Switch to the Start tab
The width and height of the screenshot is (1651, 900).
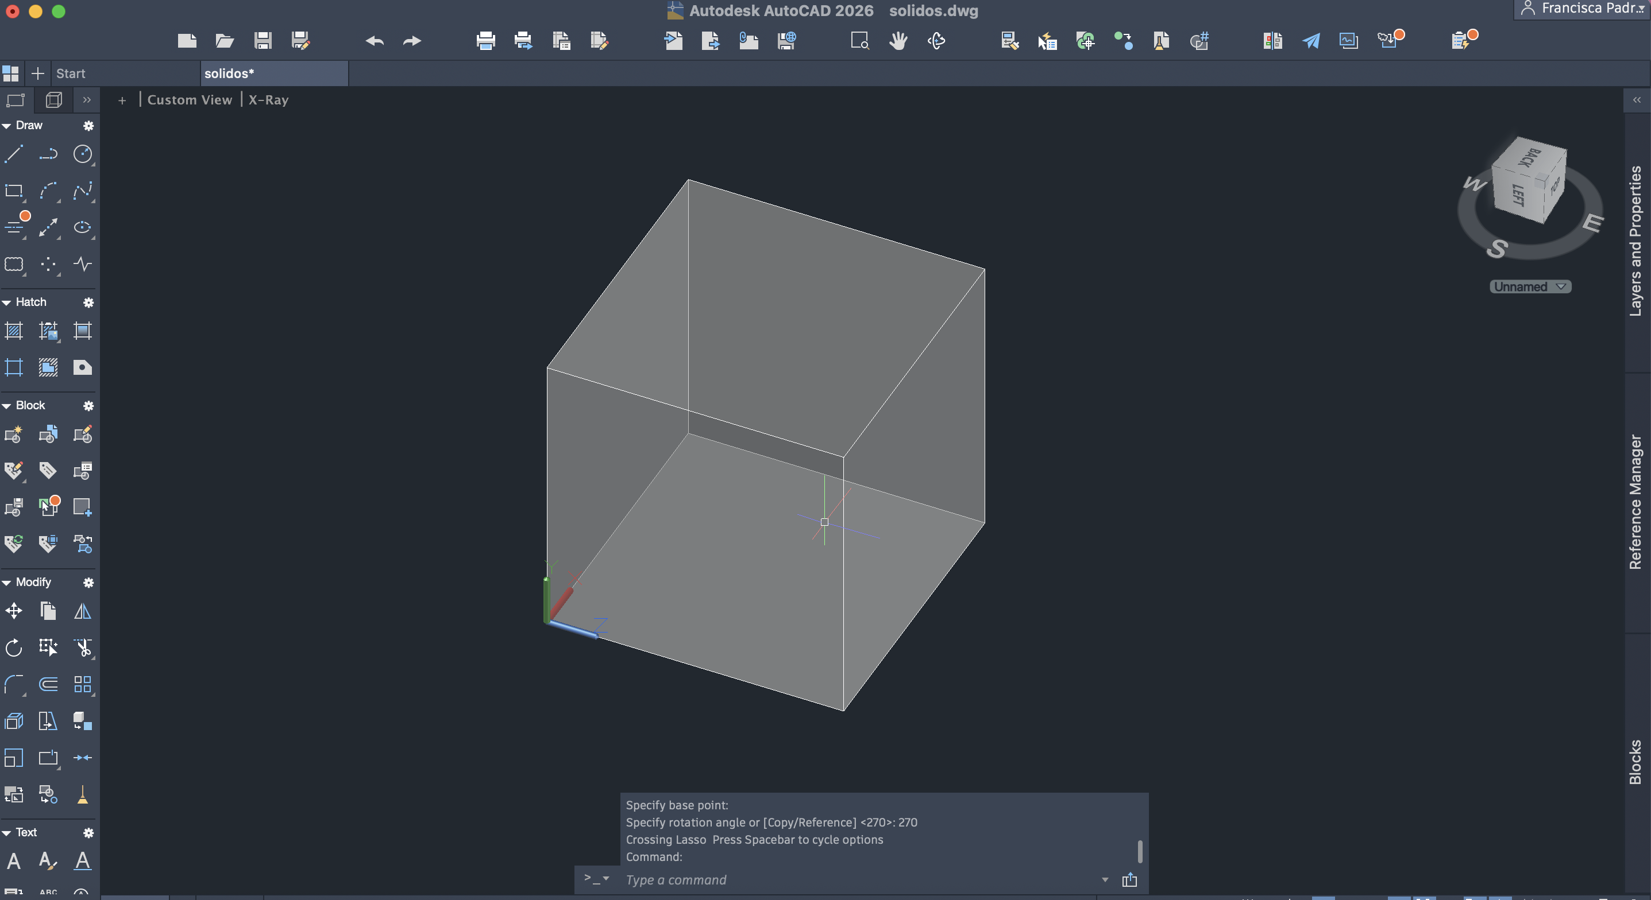coord(71,73)
